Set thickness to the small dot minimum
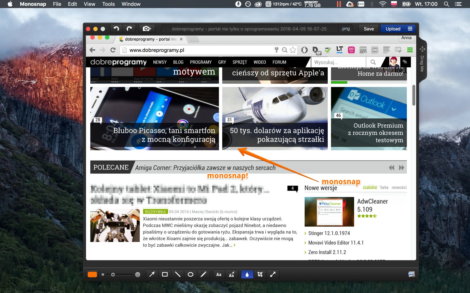The height and width of the screenshot is (293, 470). pos(103,275)
